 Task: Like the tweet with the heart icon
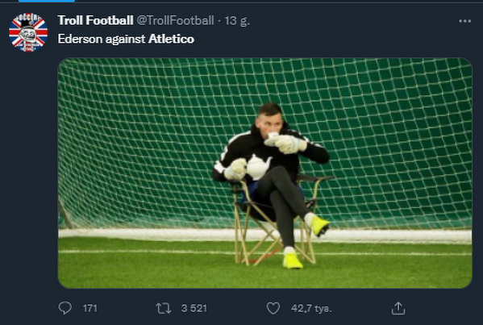click(273, 308)
